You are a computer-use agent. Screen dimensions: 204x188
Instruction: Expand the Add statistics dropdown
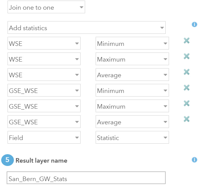coord(86,28)
